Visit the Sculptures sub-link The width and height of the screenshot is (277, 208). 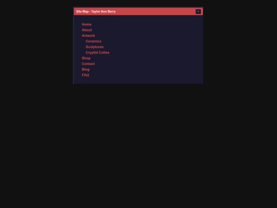95,47
